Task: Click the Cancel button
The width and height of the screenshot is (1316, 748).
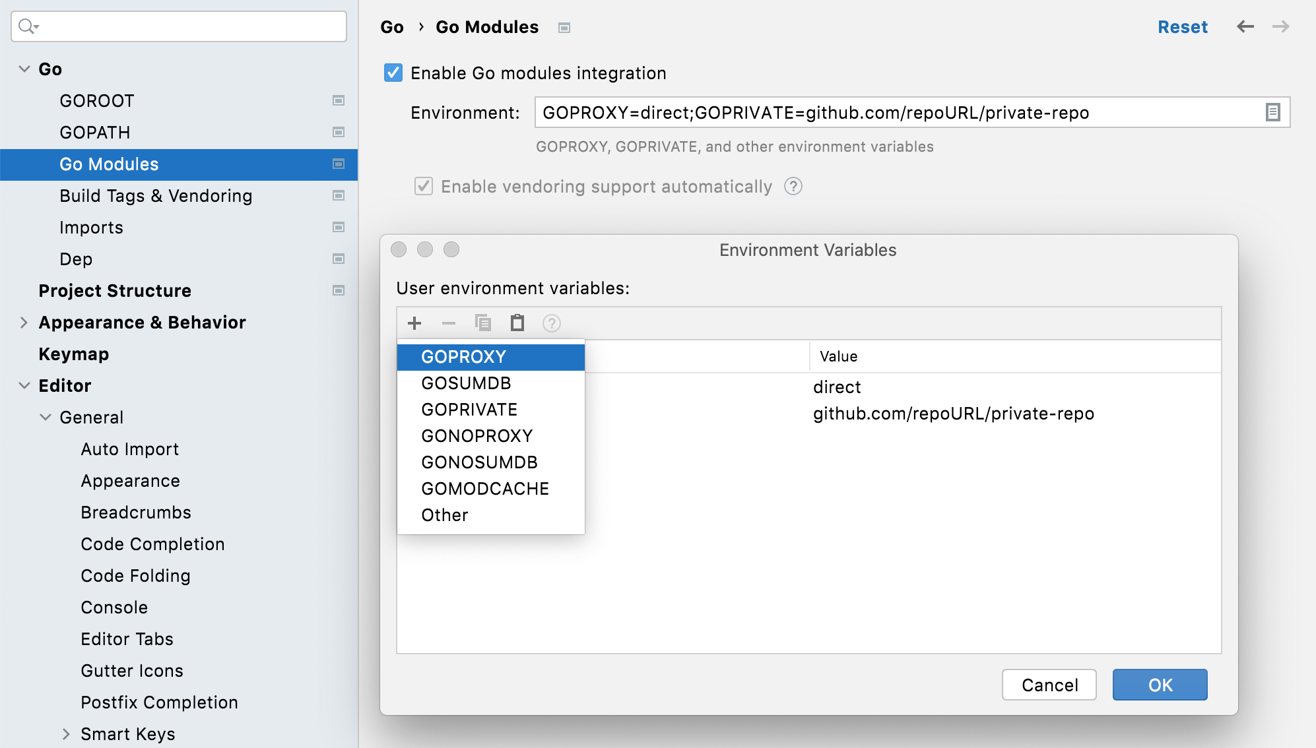Action: tap(1049, 685)
